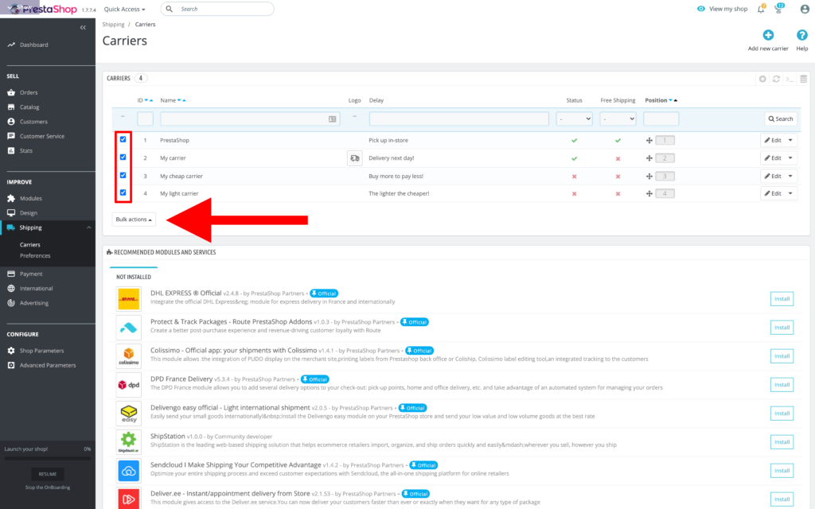Uncheck the PrestaShop carrier checkbox
The image size is (815, 509).
point(123,139)
